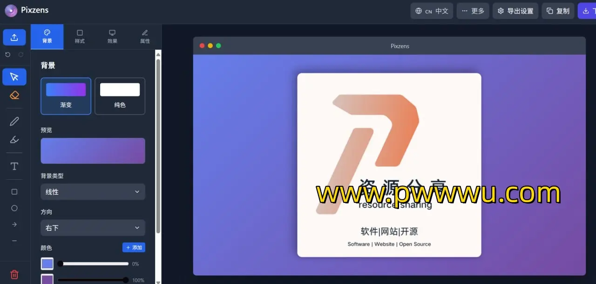This screenshot has height=284, width=596.
Task: Expand the 背景类型 dropdown showing 线性
Action: 93,192
